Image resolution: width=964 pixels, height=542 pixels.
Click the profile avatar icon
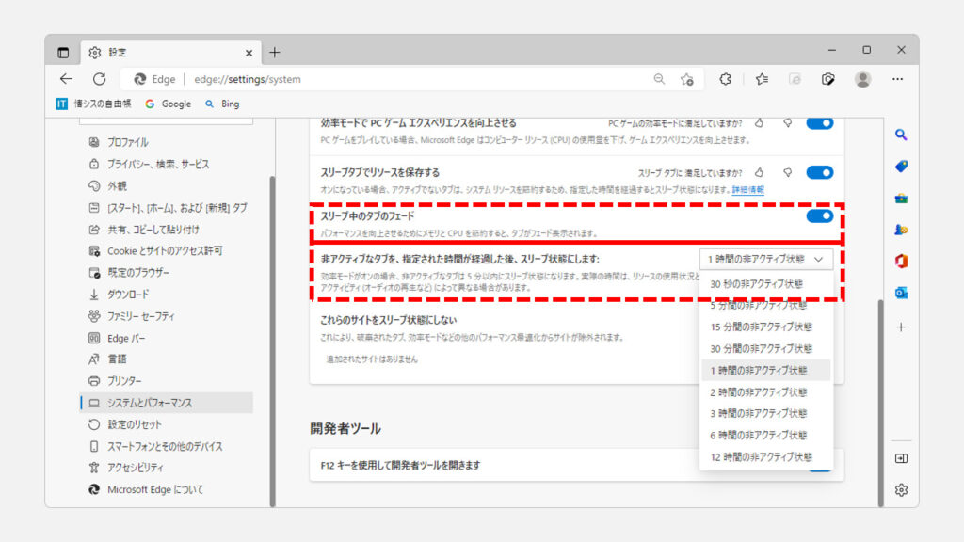(862, 79)
